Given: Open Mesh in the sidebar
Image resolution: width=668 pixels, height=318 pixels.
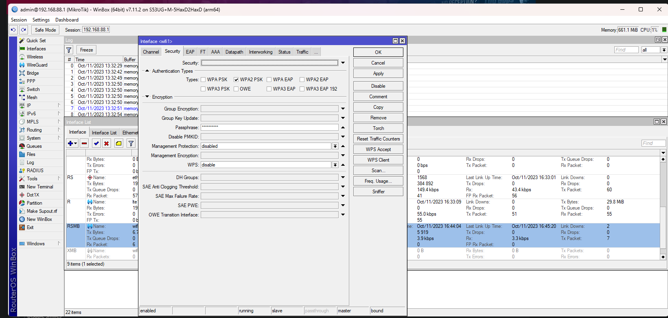Looking at the screenshot, I should click(x=32, y=97).
